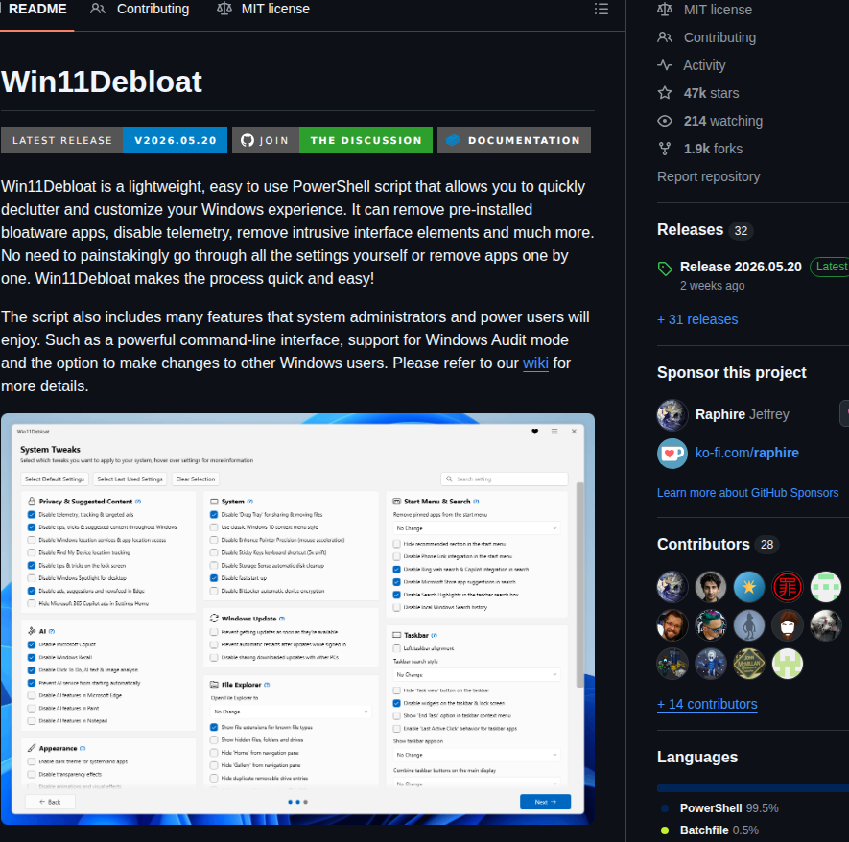849x842 pixels.
Task: Click the scales icon on the MIT license tab
Action: point(224,9)
